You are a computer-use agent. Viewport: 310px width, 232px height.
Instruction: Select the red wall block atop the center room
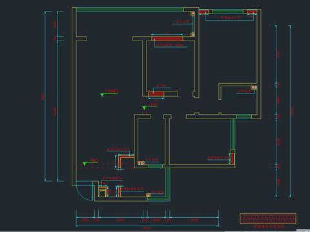[x=167, y=39]
